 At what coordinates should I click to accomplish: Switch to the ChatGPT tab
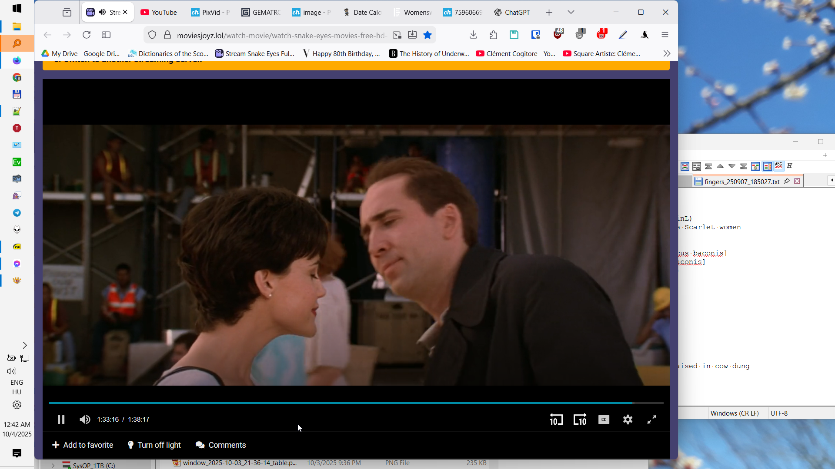pos(512,12)
